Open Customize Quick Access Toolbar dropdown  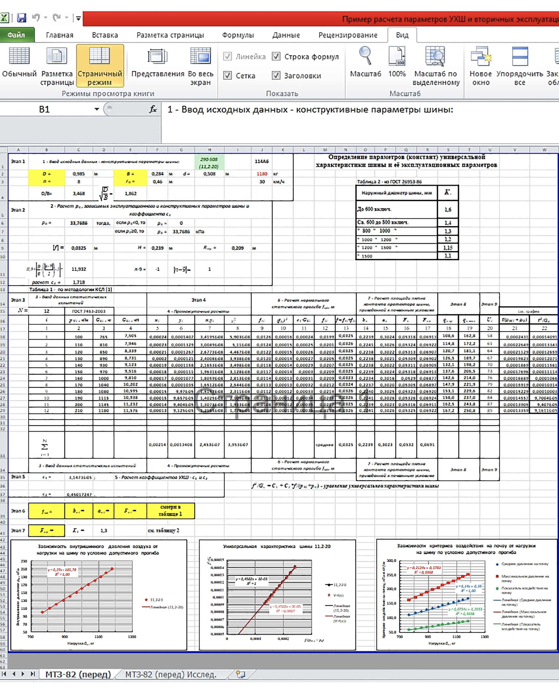click(x=78, y=18)
